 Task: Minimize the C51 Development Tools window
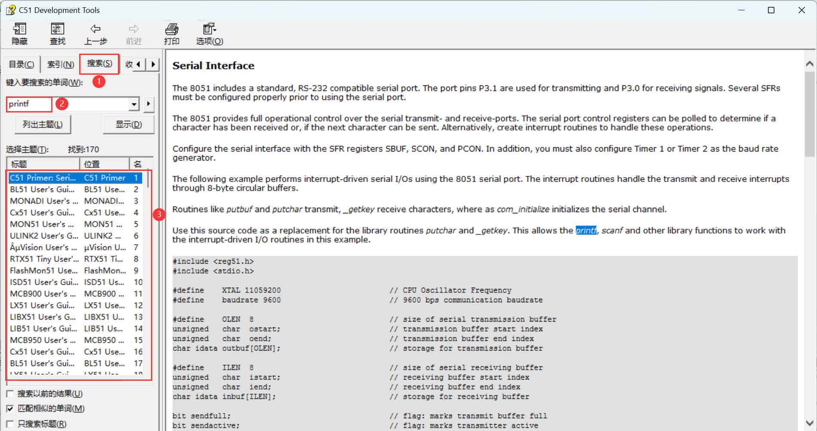pos(741,10)
